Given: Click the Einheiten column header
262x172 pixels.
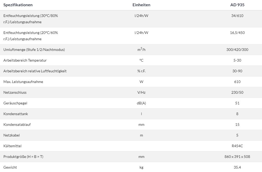Looking at the screenshot, I should click(141, 5).
